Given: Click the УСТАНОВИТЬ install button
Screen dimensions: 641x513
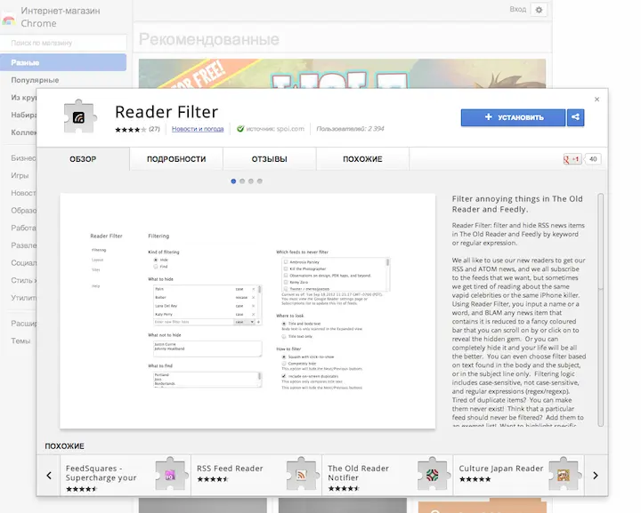Looking at the screenshot, I should pyautogui.click(x=513, y=117).
